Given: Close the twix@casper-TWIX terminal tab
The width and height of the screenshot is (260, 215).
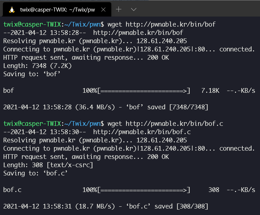Looking at the screenshot, I should (103, 10).
